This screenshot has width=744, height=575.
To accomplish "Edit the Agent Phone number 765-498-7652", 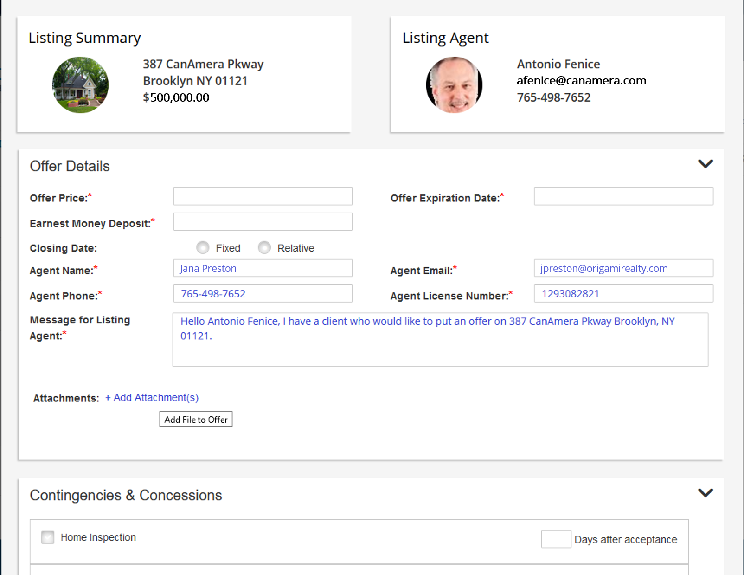I will coord(263,293).
